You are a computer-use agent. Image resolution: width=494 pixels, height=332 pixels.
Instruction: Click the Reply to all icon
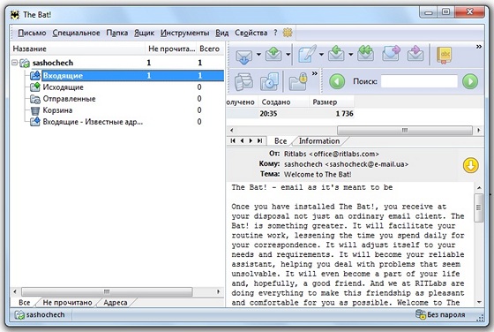click(365, 54)
